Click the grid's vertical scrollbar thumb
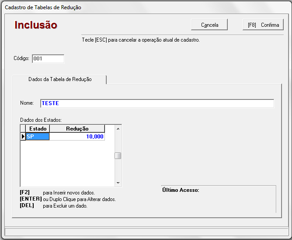The image size is (292, 240). click(118, 155)
